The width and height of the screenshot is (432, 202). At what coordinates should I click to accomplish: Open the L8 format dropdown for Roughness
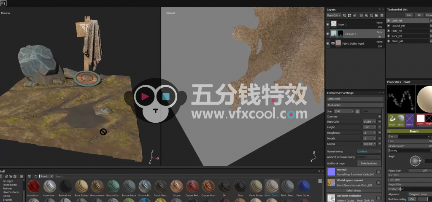[370, 133]
